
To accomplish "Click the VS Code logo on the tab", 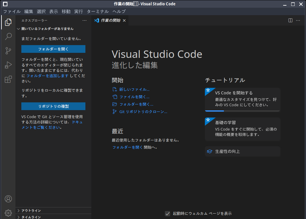I will pyautogui.click(x=97, y=20).
